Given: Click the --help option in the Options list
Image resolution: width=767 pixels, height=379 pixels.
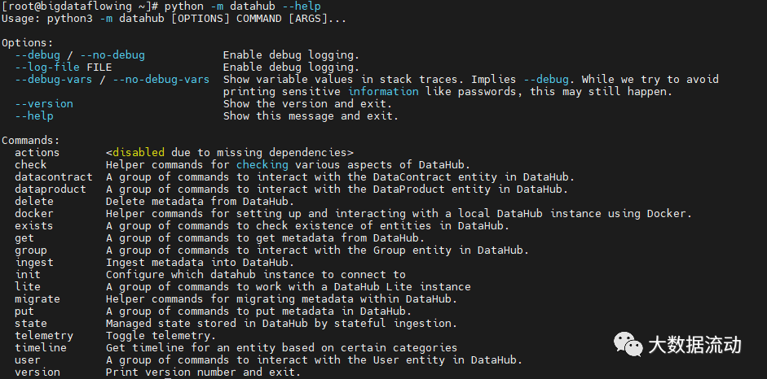Looking at the screenshot, I should [x=34, y=116].
